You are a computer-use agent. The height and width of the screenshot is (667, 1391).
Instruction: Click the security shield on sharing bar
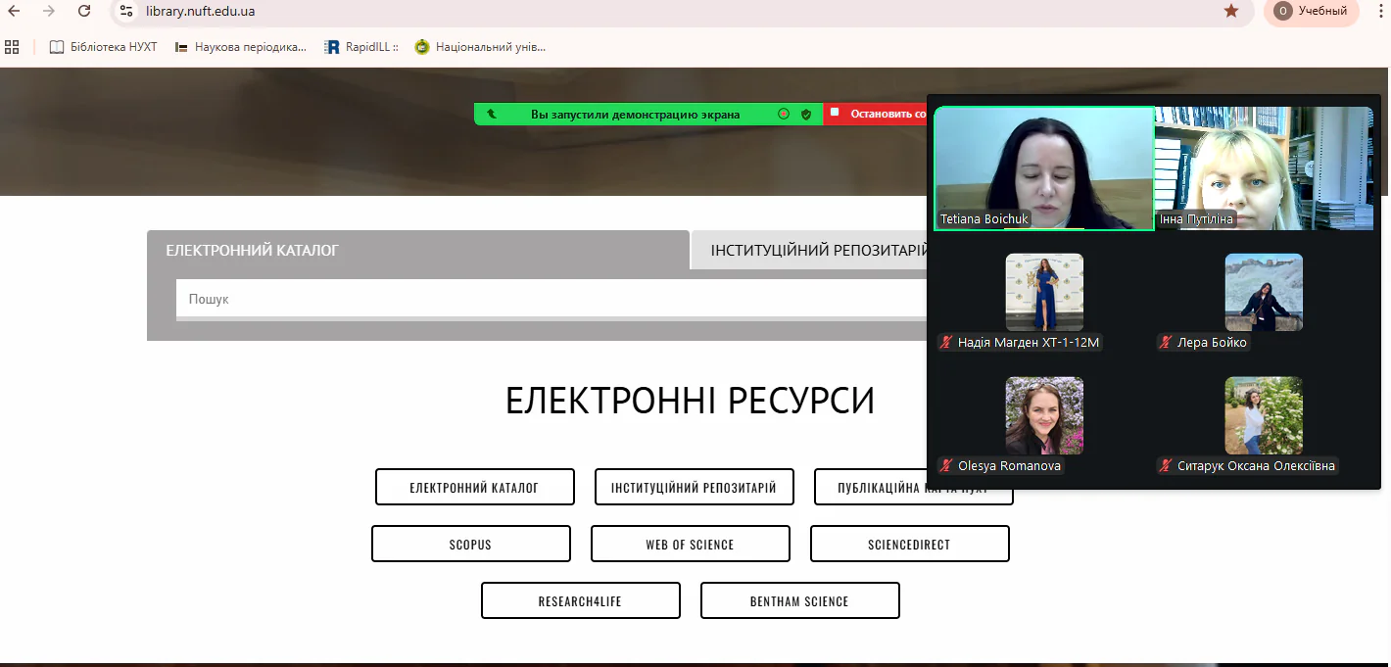click(806, 115)
